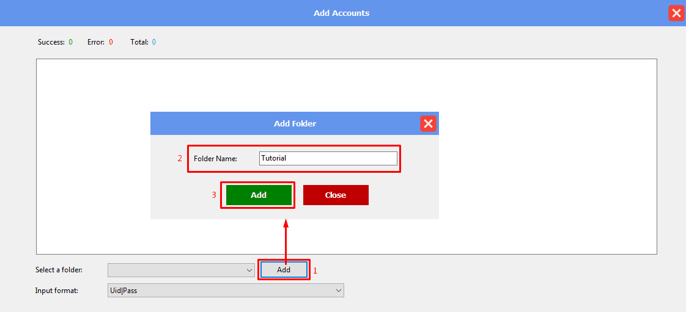This screenshot has height=312, width=686.
Task: Click the "Input format:" label
Action: pos(57,291)
